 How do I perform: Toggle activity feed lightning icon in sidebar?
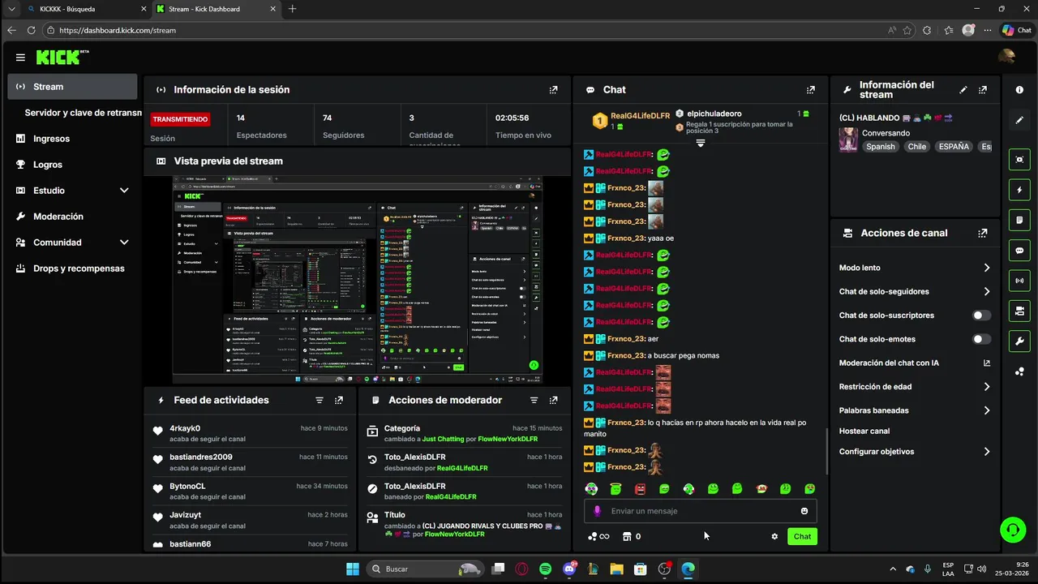(x=1019, y=190)
